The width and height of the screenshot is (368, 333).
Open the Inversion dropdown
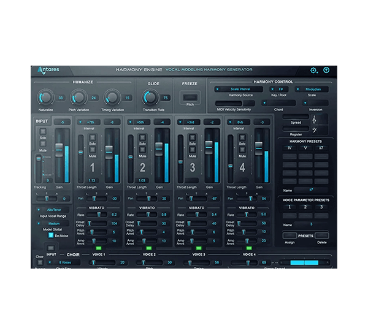pos(315,103)
